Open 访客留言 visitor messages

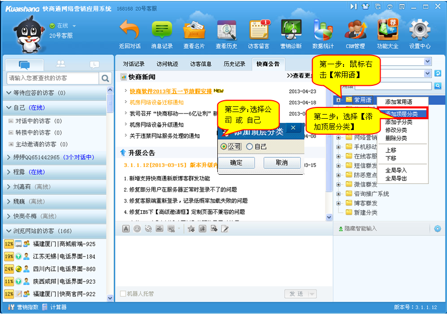click(x=259, y=34)
